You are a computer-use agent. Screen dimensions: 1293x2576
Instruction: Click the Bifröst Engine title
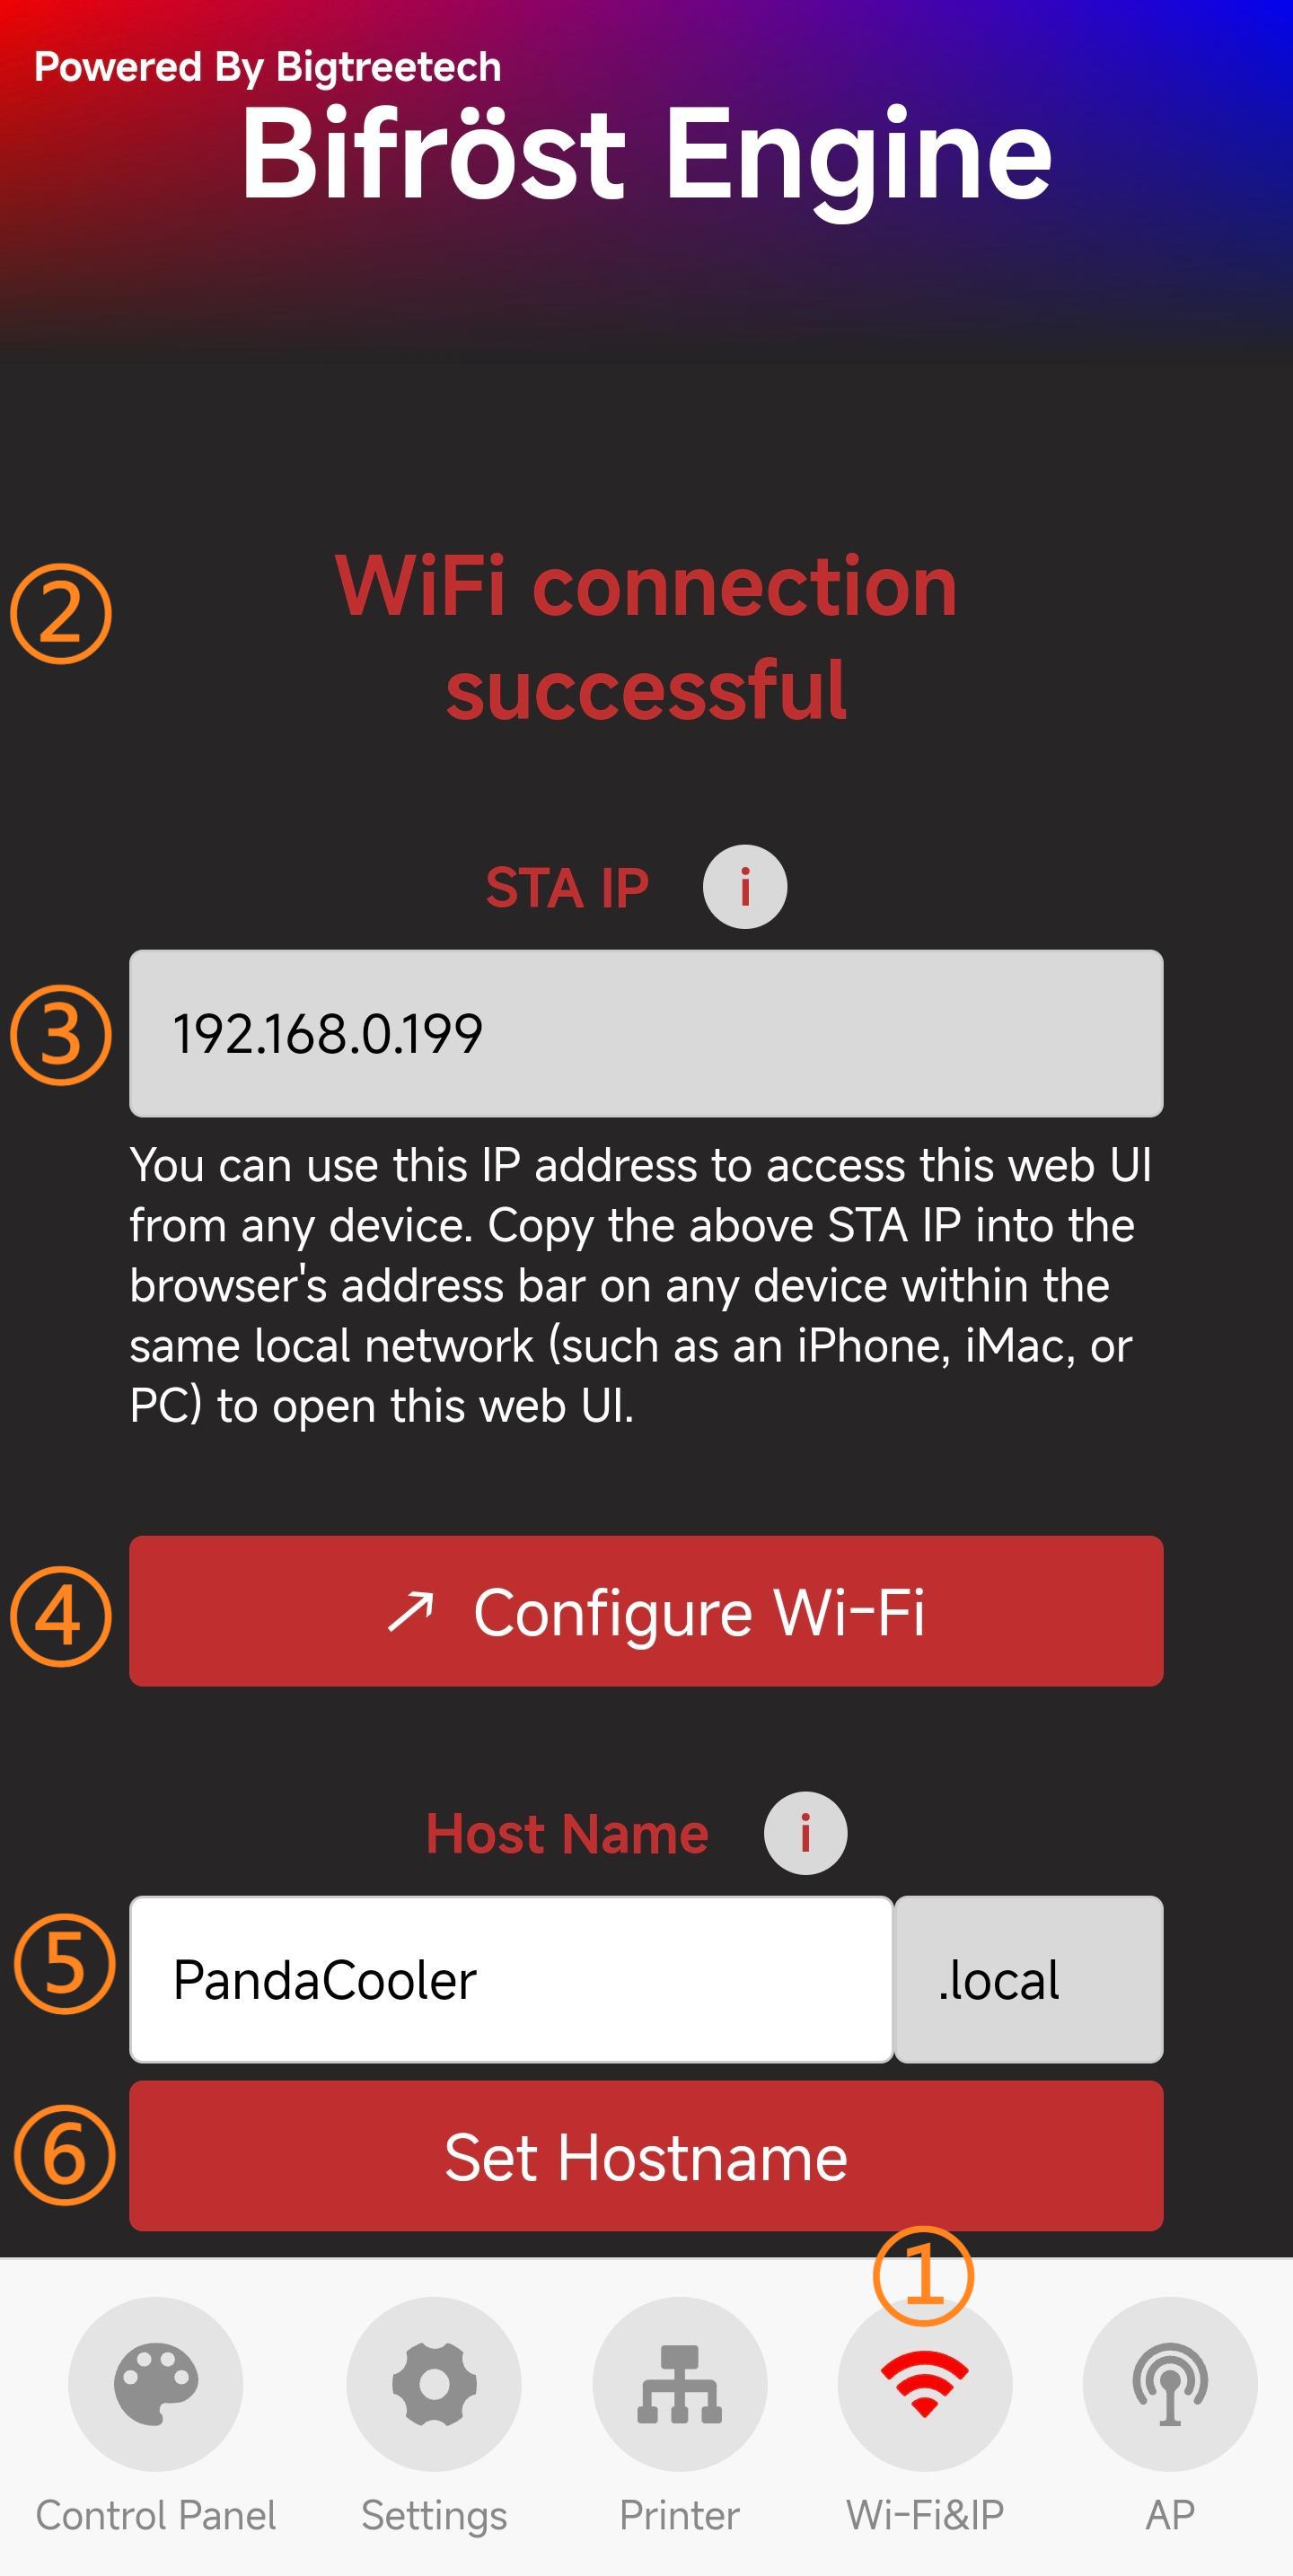646,155
